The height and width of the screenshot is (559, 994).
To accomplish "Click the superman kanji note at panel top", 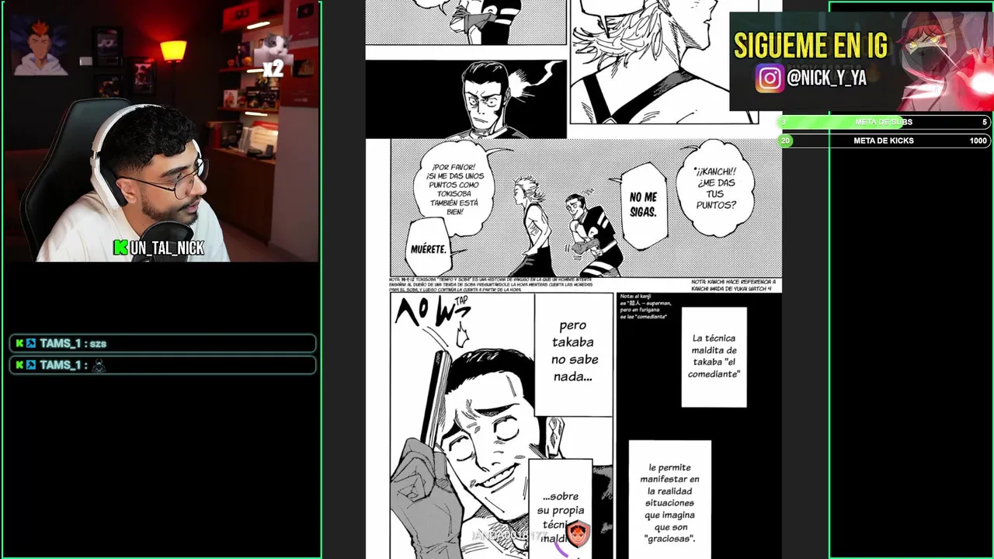I will tap(645, 307).
